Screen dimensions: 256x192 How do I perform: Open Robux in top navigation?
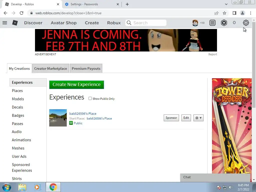click(114, 23)
